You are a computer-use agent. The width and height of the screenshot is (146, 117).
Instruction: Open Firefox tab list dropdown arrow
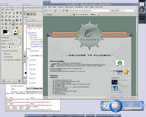(x=137, y=14)
